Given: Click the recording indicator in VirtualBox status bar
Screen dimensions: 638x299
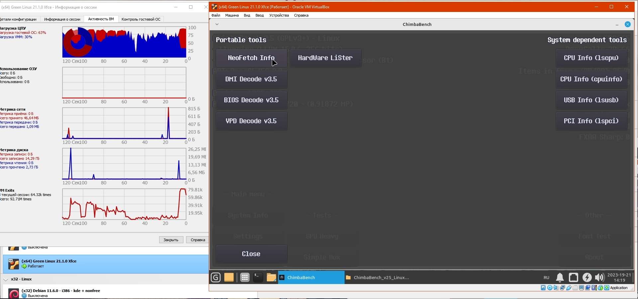Looking at the screenshot, I should point(588,288).
